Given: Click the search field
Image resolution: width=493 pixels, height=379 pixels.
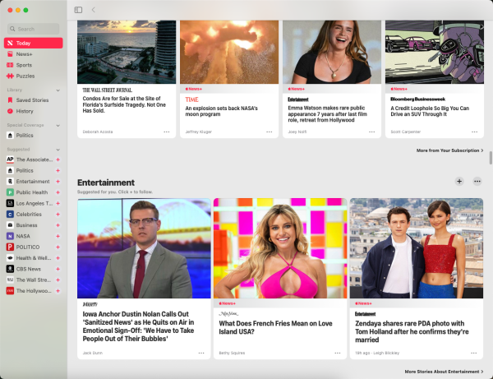Looking at the screenshot, I should click(x=34, y=29).
